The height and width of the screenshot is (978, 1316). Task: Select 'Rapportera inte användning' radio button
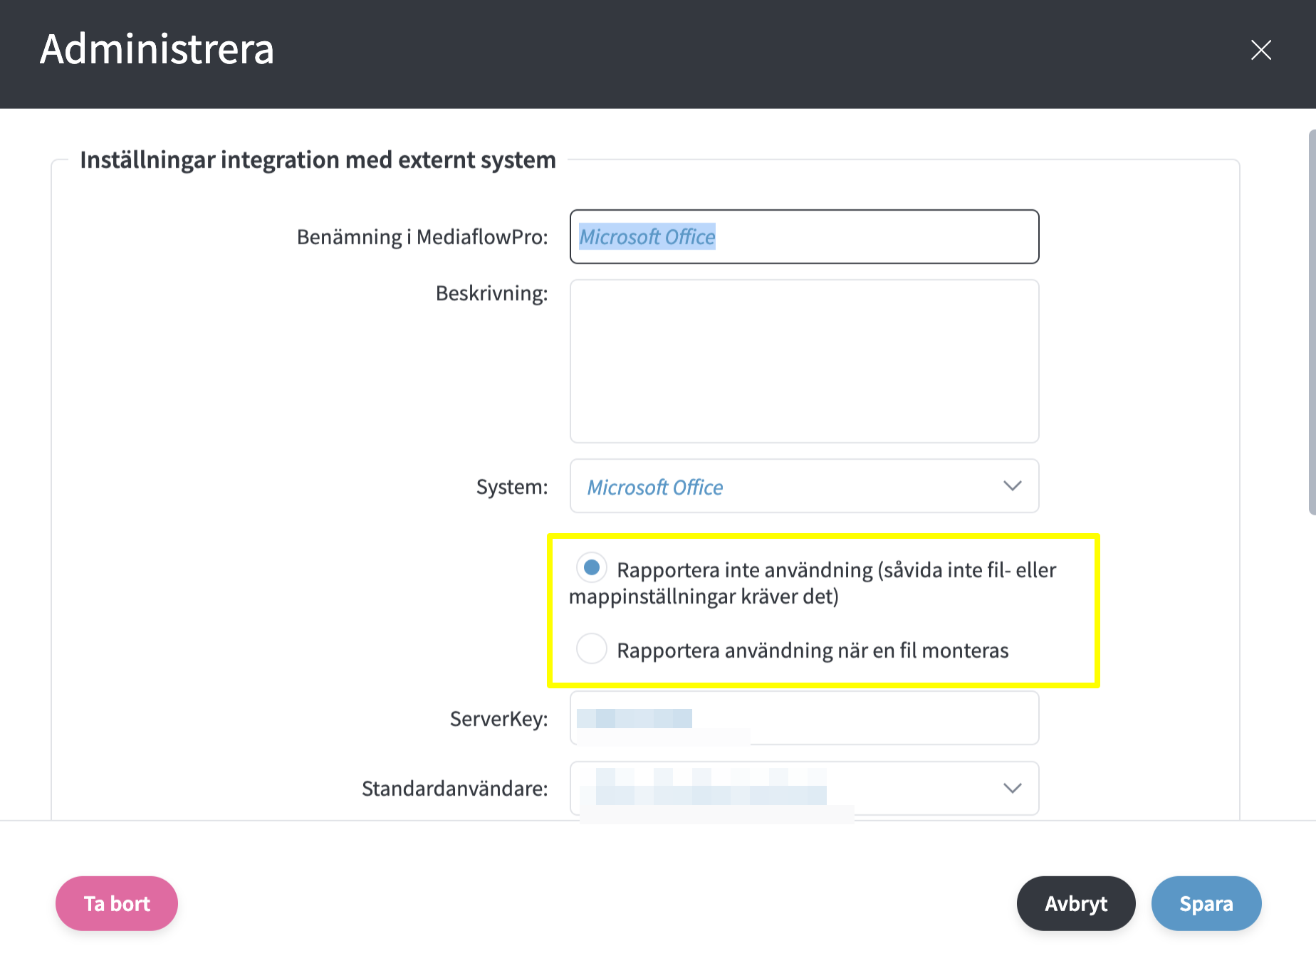point(591,567)
